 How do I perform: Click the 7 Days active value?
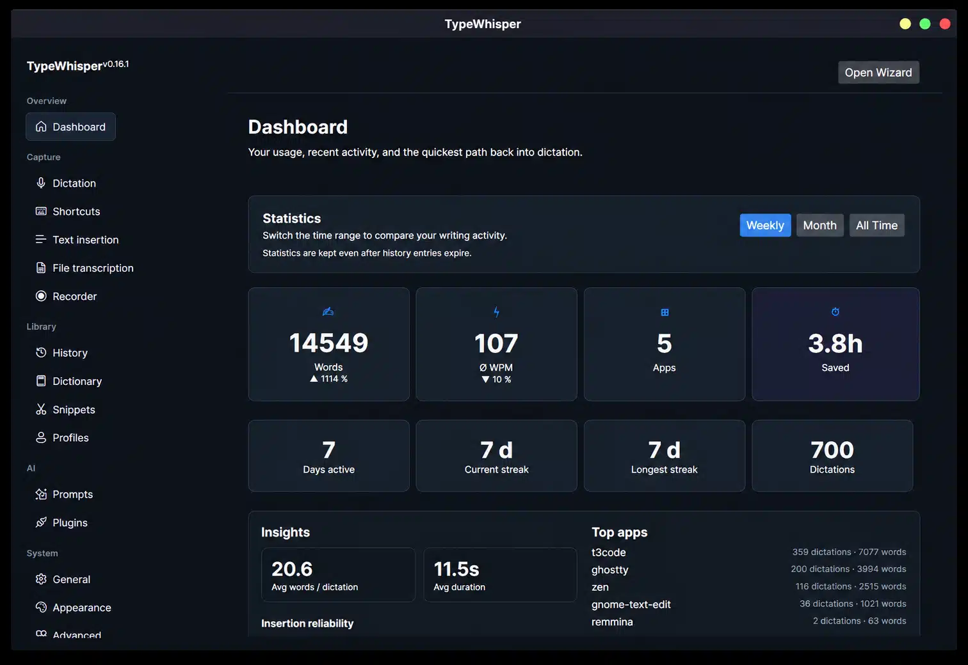click(x=328, y=450)
